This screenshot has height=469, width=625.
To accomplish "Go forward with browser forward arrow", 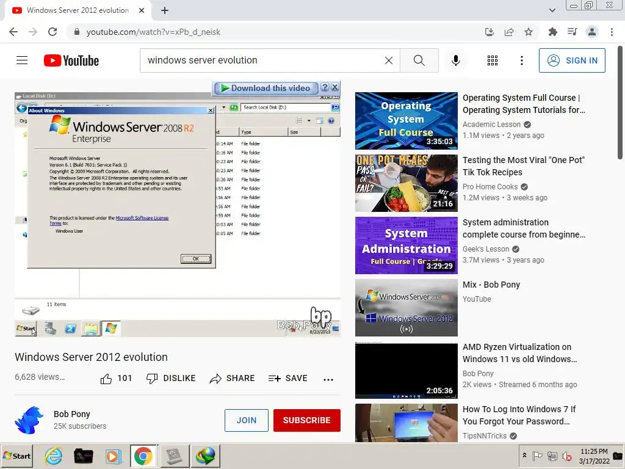I will tap(33, 32).
